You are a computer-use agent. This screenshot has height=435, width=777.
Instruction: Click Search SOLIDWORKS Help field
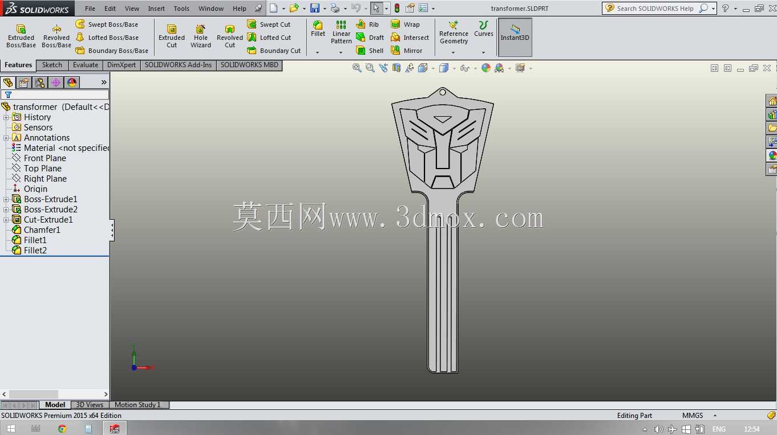pos(655,9)
